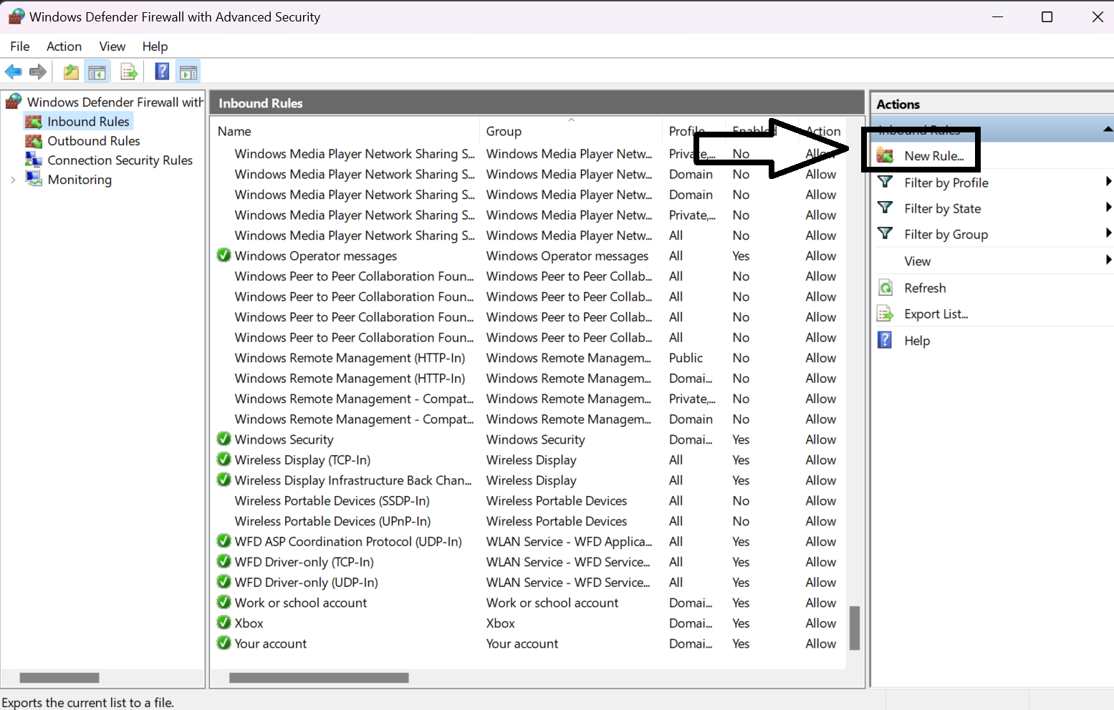1114x710 pixels.
Task: Open the Action menu
Action: (64, 47)
